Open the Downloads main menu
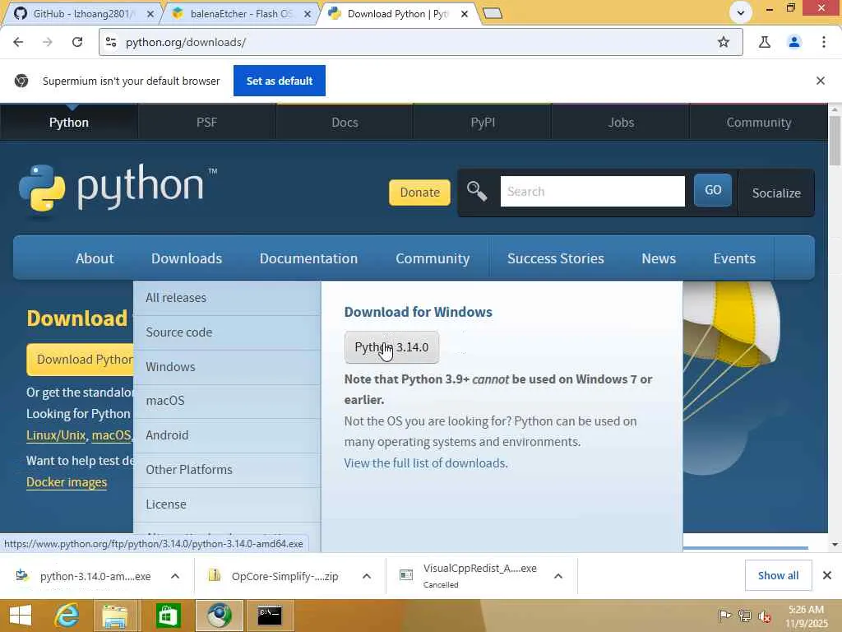842x632 pixels. tap(187, 258)
